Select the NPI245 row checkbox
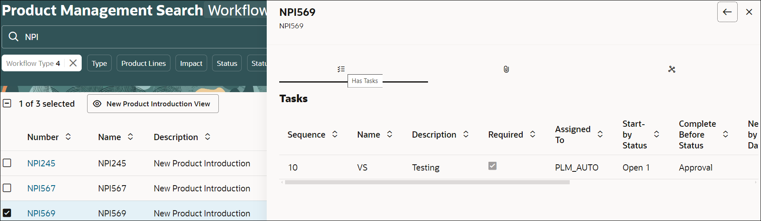Screen dimensions: 761x221 pyautogui.click(x=7, y=163)
